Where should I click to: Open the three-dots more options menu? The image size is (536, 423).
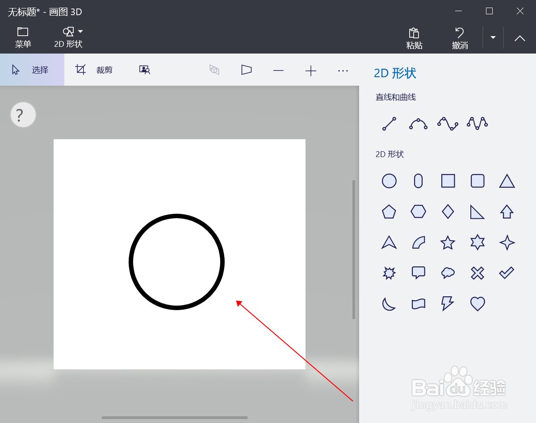(x=343, y=70)
